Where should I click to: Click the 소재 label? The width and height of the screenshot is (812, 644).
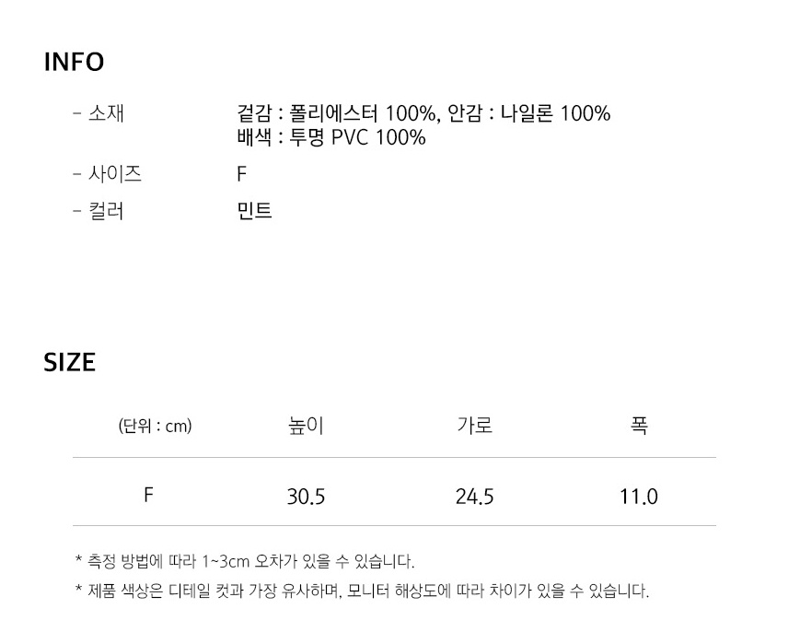106,114
